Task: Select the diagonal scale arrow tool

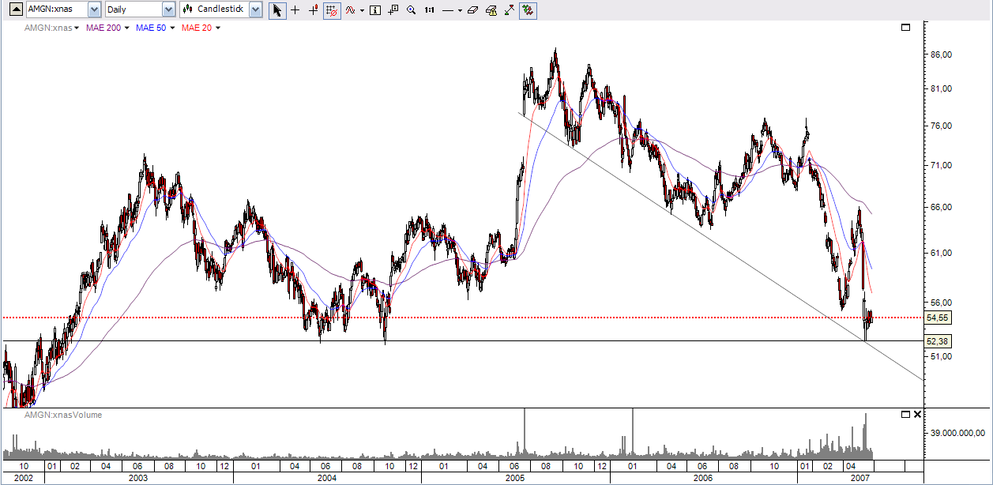Action: click(x=509, y=10)
